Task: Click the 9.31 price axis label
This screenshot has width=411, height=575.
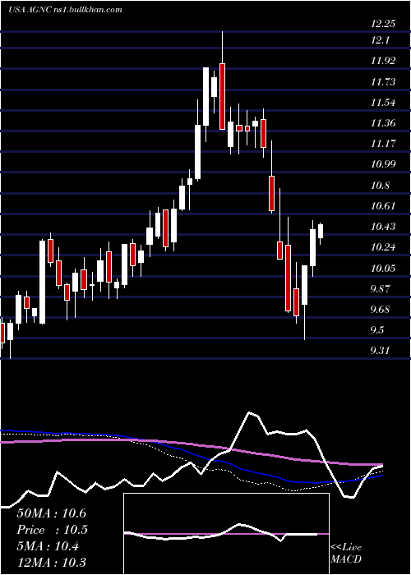Action: (x=380, y=351)
